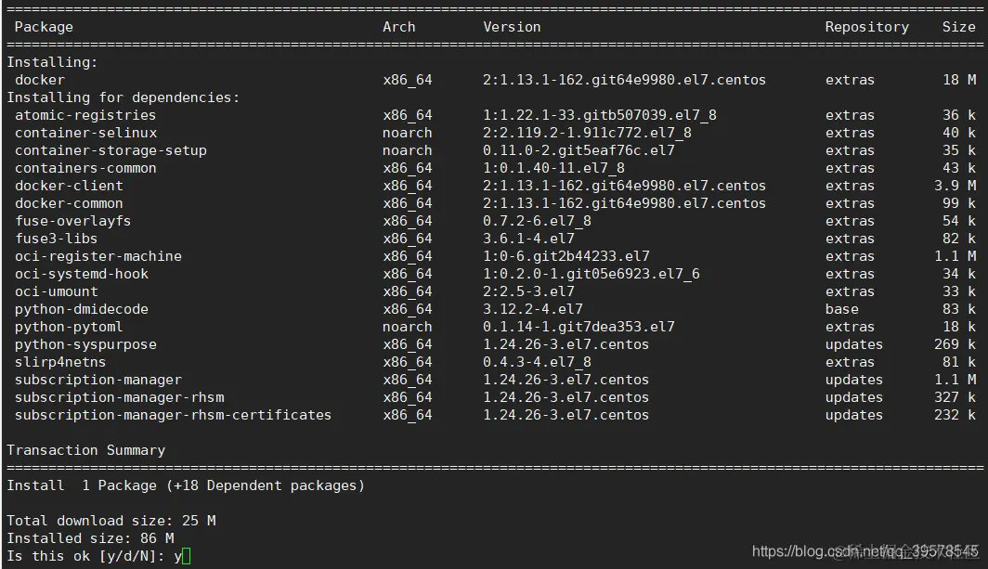Click the Installed size: 86 M line

click(90, 538)
